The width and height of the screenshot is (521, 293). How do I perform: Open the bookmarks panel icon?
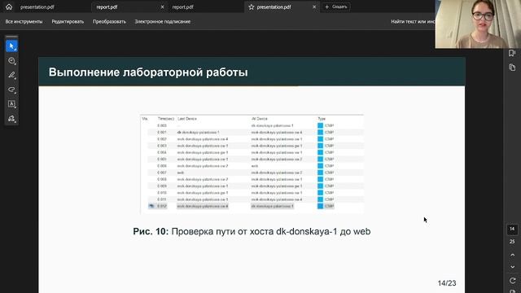[512, 53]
